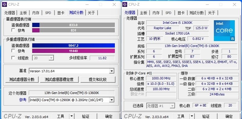Click 二级 cache value 6 x 2 MB

point(217,89)
